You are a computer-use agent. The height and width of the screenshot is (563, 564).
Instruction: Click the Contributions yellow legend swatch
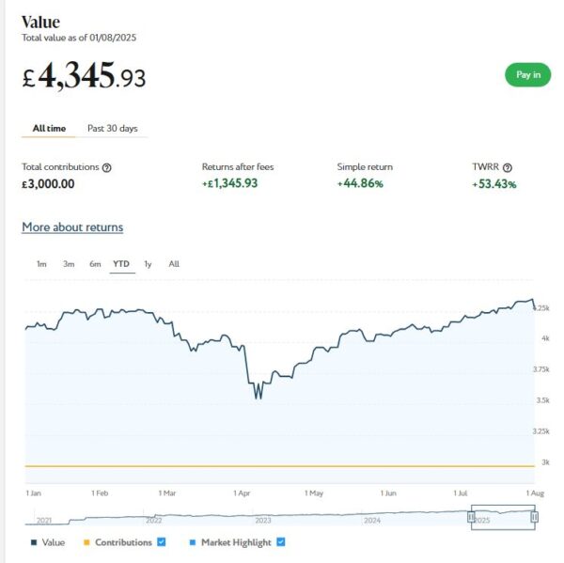(x=87, y=542)
